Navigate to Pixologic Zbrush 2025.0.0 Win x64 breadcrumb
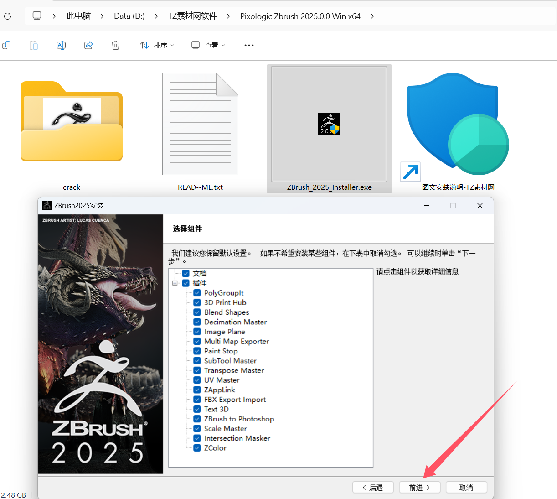This screenshot has width=557, height=499. tap(300, 16)
